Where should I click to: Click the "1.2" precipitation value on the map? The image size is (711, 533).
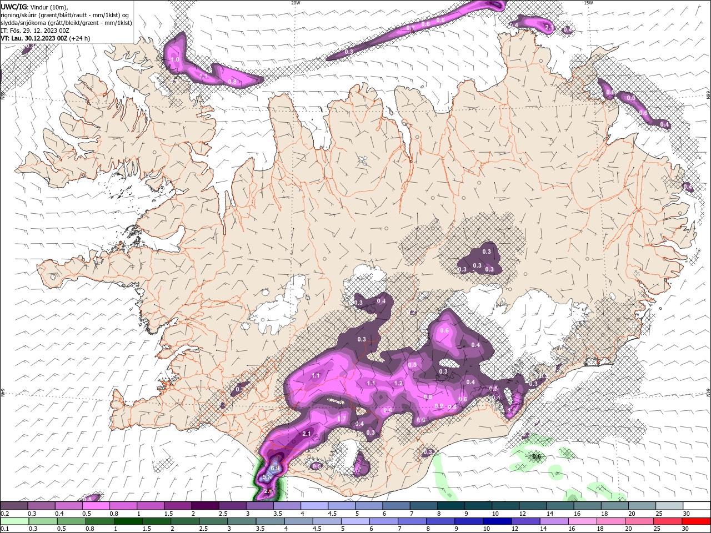(398, 383)
